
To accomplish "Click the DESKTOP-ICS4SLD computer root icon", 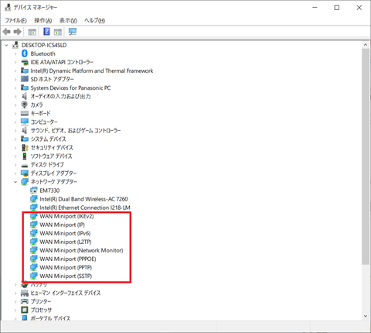I will (x=15, y=45).
